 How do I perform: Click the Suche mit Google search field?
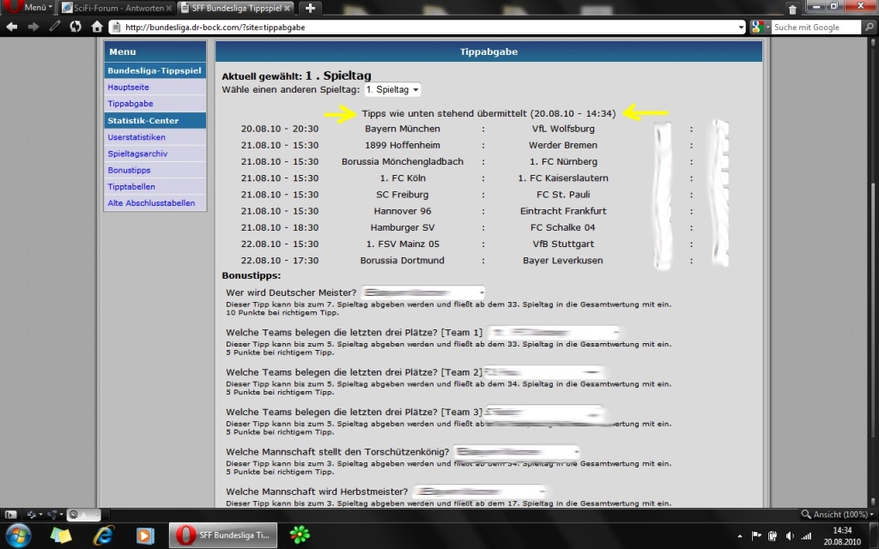coord(814,27)
